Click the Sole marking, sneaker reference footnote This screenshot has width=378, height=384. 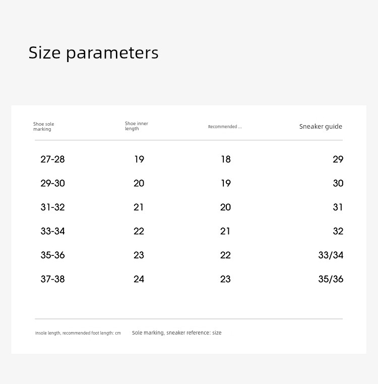[176, 333]
